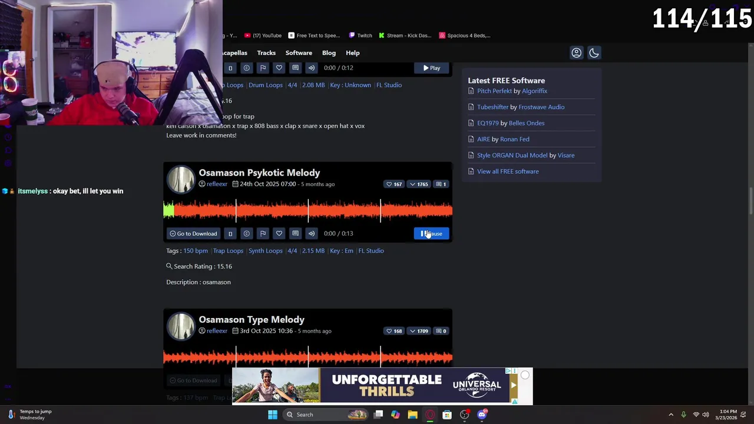Click the taskbar Search box
754x424 pixels.
325,415
